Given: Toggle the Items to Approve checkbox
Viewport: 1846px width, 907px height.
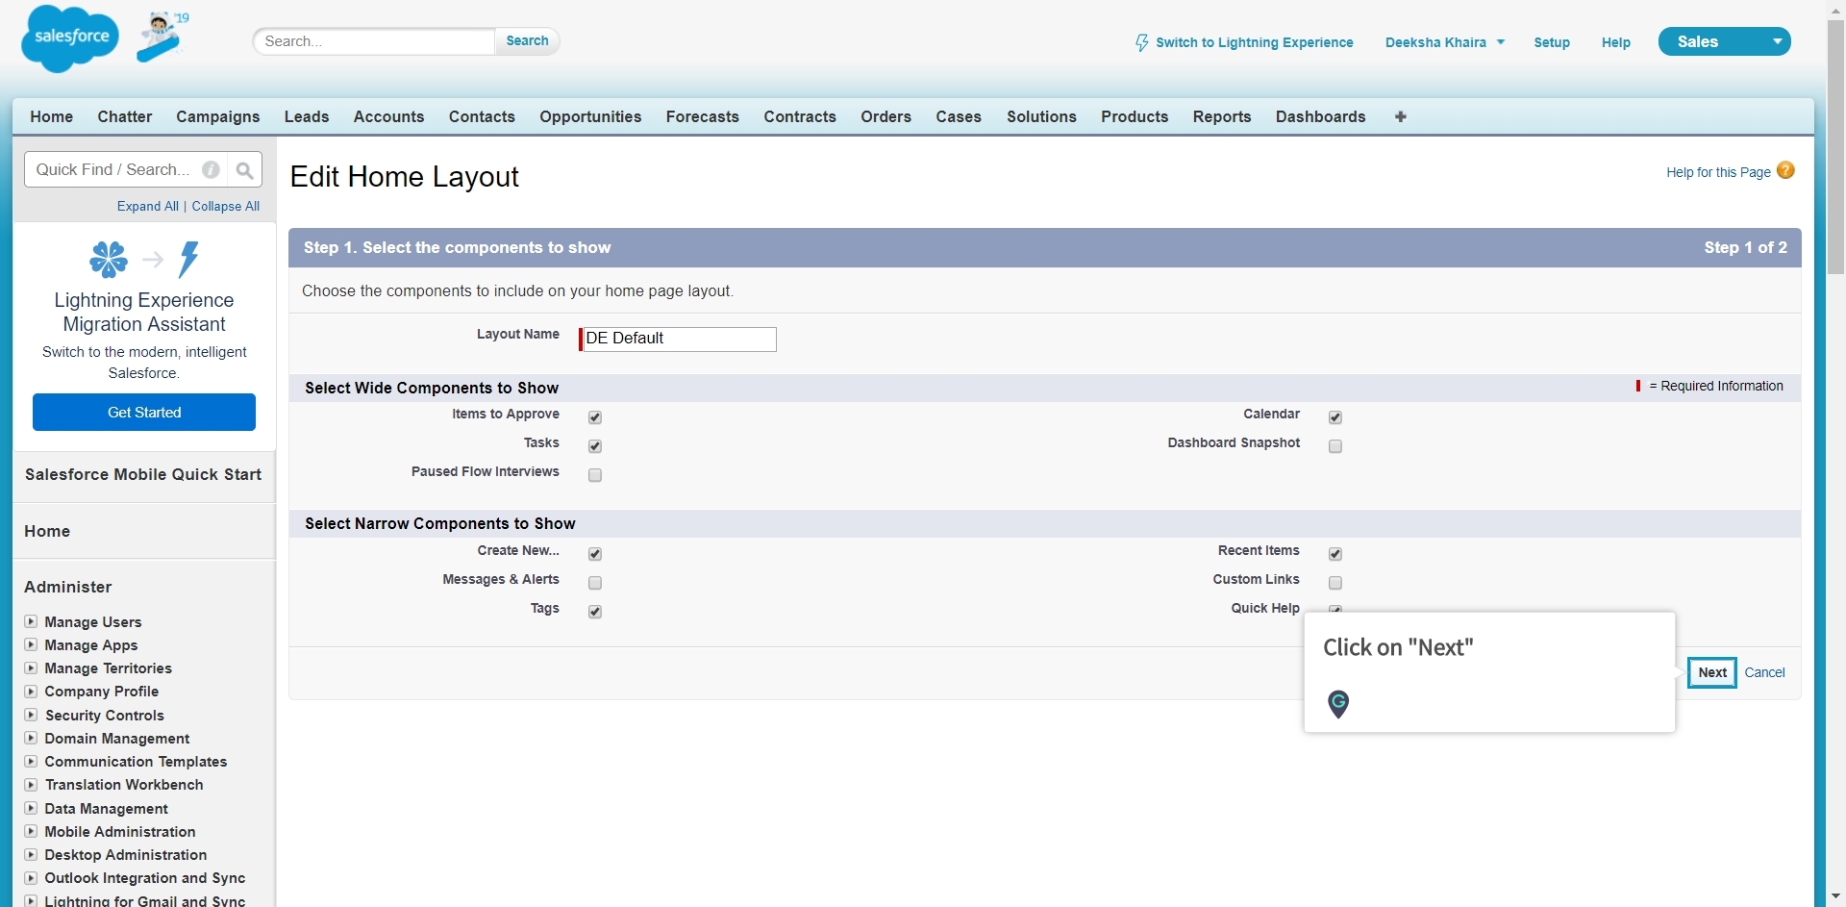Looking at the screenshot, I should pos(595,417).
